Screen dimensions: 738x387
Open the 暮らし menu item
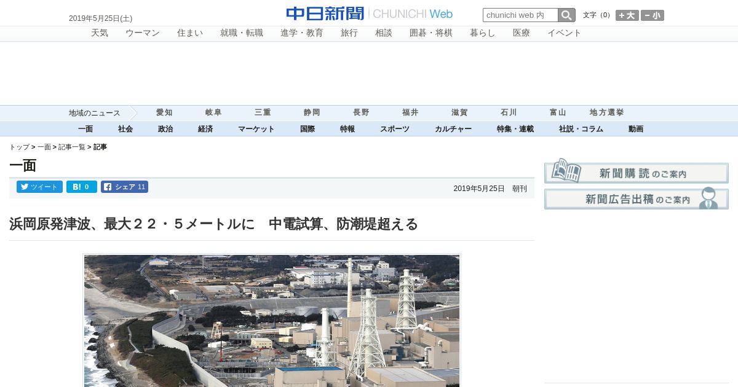tap(483, 33)
